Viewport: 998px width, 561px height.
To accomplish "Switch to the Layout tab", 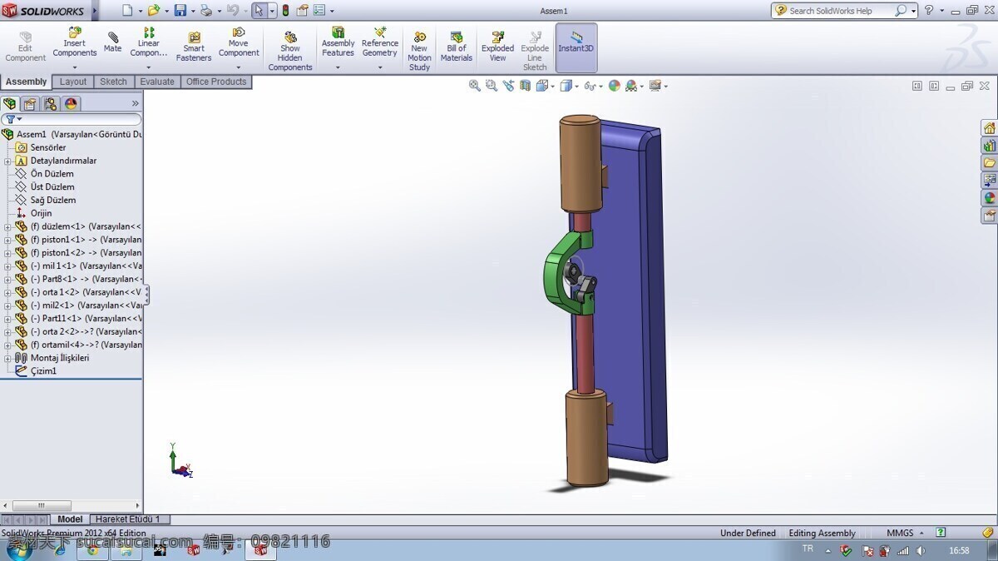I will 73,82.
